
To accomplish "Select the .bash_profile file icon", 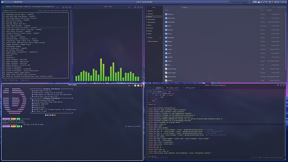I will click(x=166, y=76).
